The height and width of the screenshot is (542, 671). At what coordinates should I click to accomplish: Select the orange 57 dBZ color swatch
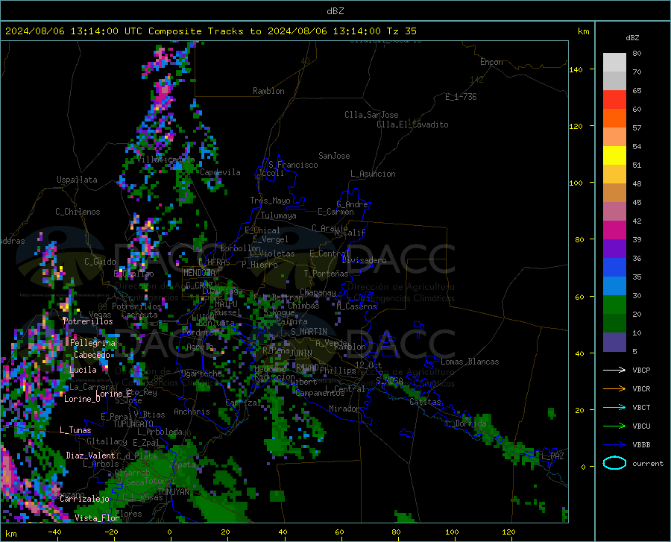(614, 119)
